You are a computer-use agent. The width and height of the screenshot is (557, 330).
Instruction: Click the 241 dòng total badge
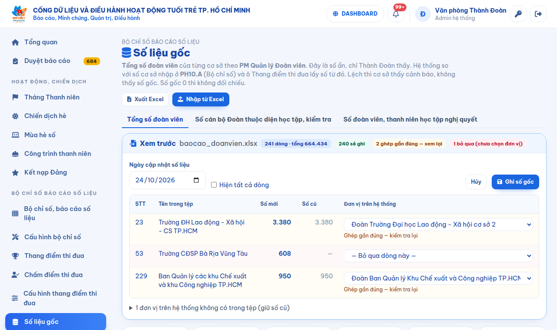click(296, 144)
